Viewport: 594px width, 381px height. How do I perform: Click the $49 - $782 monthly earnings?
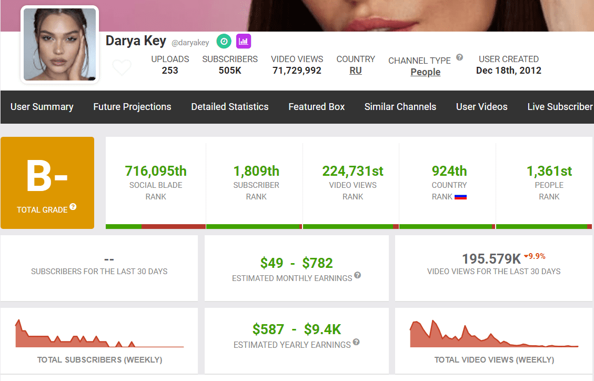point(296,263)
